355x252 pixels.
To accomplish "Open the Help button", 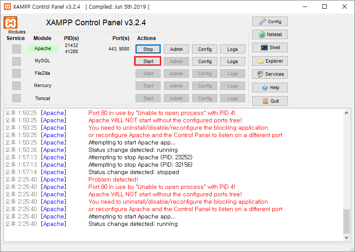I will pos(270,87).
